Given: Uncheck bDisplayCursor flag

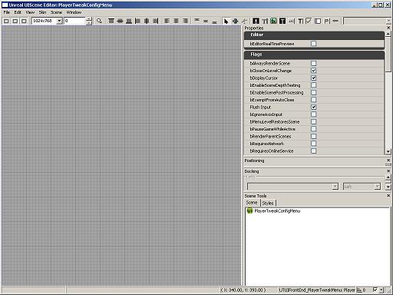Looking at the screenshot, I should tap(313, 78).
